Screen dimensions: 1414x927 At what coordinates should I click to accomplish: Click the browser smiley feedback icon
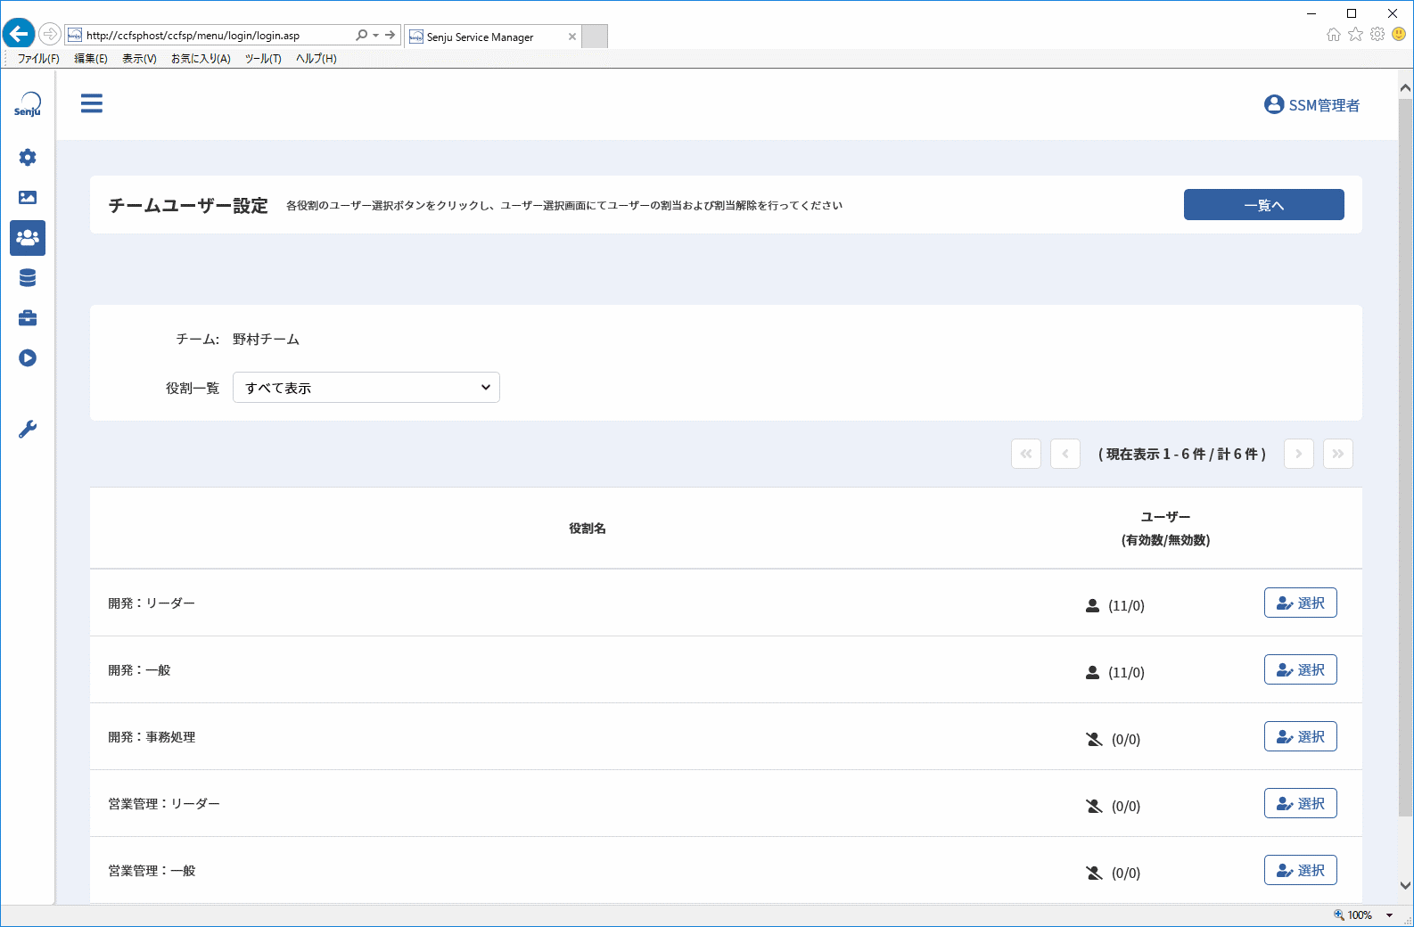pos(1399,34)
